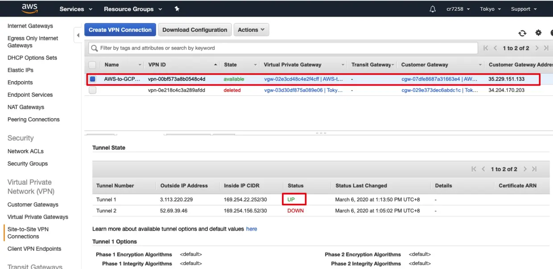553x269 pixels.
Task: Open Client VPN Endpoints
Action: point(34,249)
